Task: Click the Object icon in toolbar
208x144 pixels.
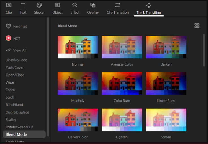Action: point(57,5)
